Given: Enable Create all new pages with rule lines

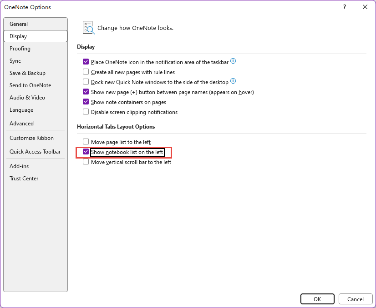Looking at the screenshot, I should pyautogui.click(x=86, y=72).
